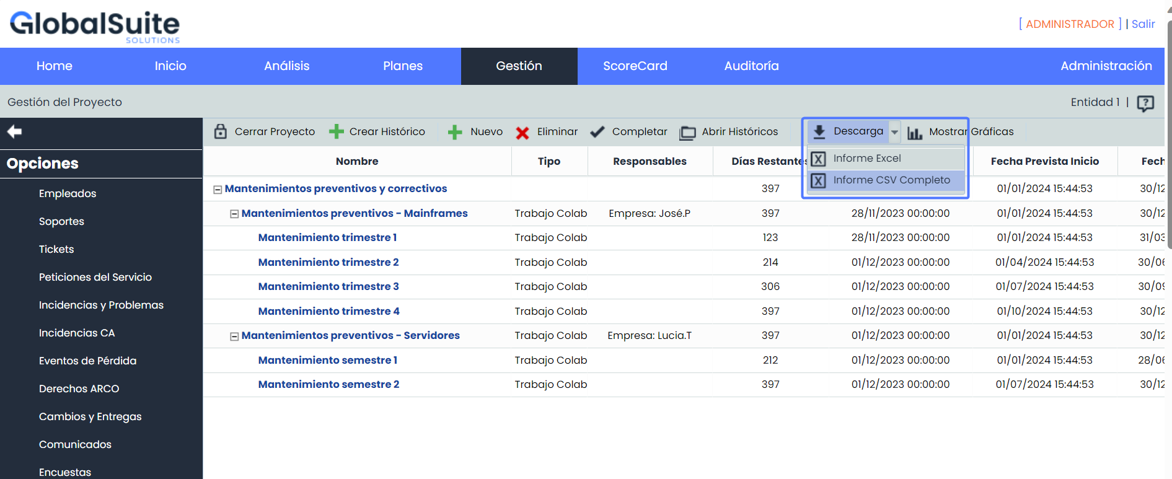This screenshot has height=479, width=1172.
Task: Open Abrir Históricos folder icon
Action: point(687,133)
